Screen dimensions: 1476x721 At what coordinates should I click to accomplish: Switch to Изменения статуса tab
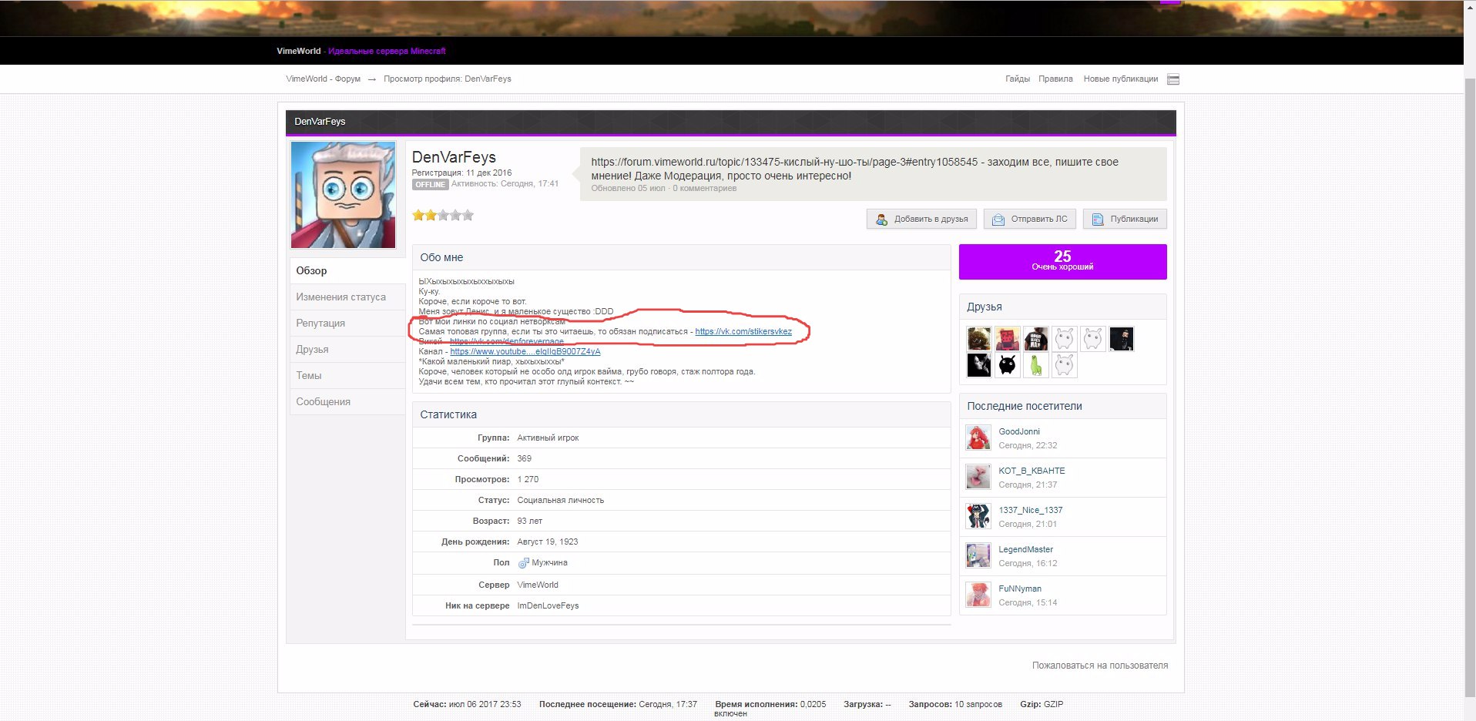pos(347,297)
